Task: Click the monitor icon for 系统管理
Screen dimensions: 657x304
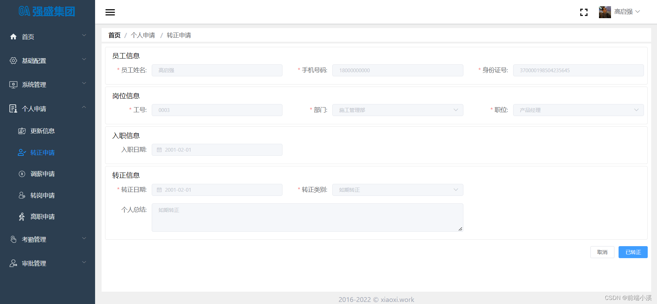Action: point(13,85)
